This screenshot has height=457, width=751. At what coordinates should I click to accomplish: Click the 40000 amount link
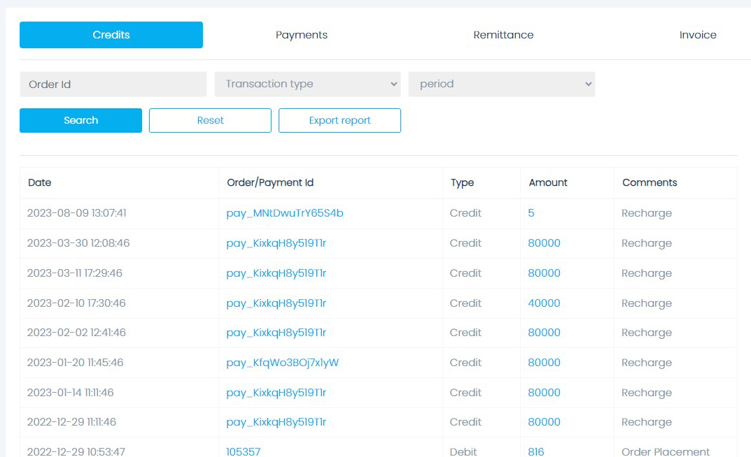[x=544, y=303]
